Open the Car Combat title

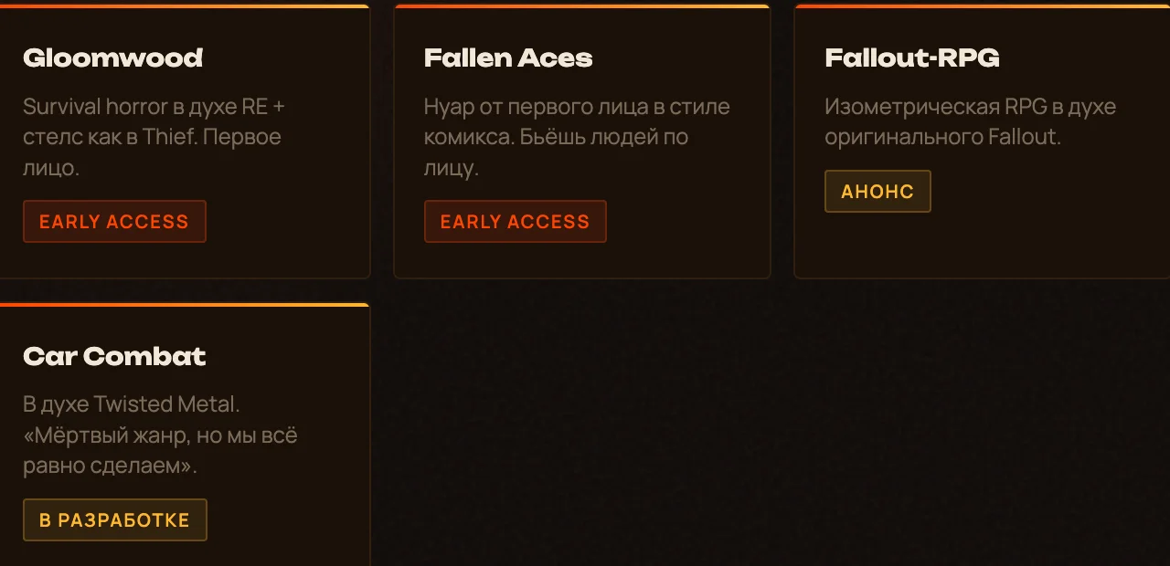pos(114,356)
